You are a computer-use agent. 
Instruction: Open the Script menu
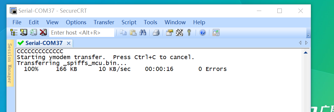(129, 22)
